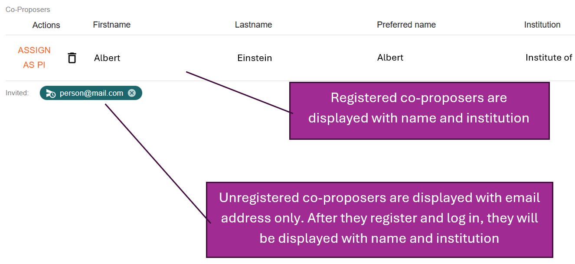The width and height of the screenshot is (575, 264).
Task: Click the Actions column header
Action: pyautogui.click(x=46, y=25)
